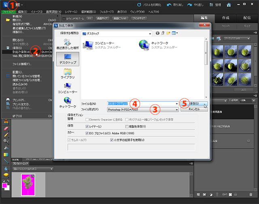The image size is (259, 204).
Task: Check the 全ウィンドウをズーム checkbox
Action: [x=64, y=19]
